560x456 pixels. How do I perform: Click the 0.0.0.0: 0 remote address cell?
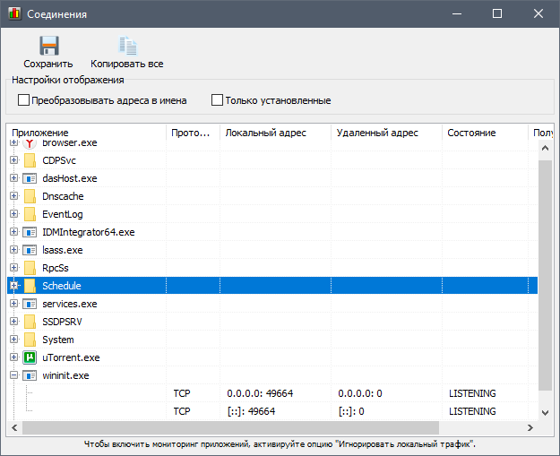pos(360,393)
